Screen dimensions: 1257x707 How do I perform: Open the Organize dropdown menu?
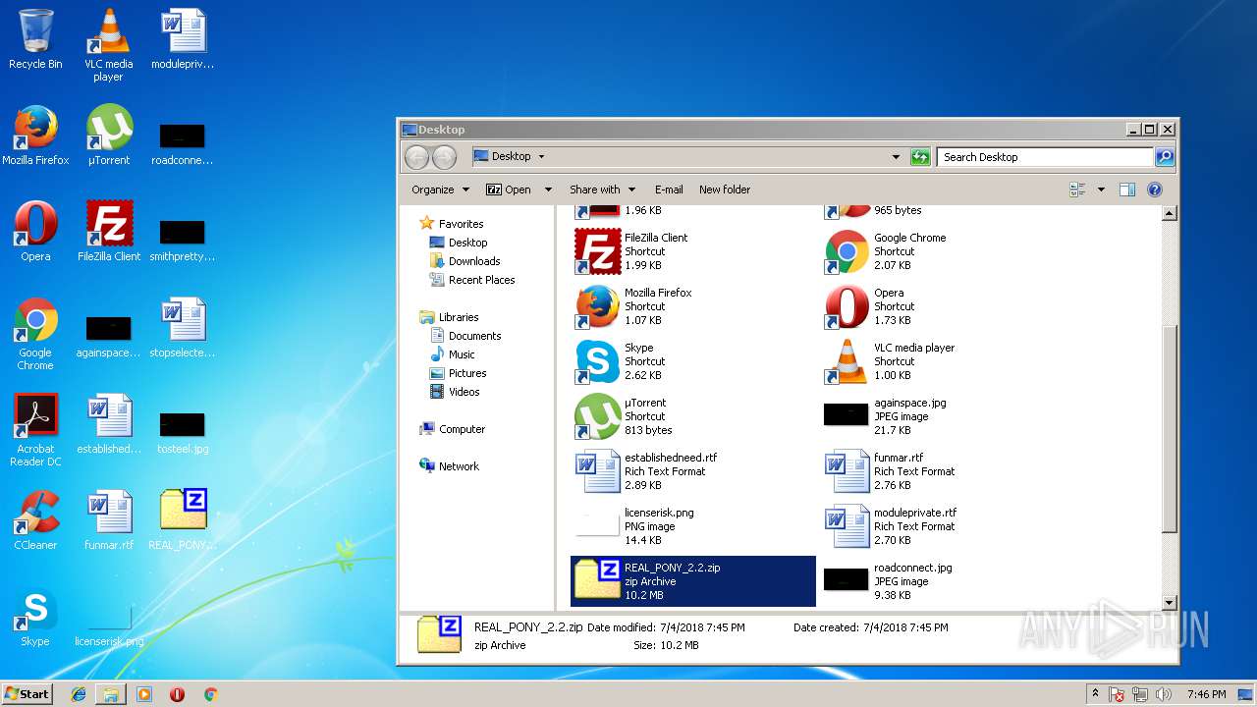coord(440,190)
